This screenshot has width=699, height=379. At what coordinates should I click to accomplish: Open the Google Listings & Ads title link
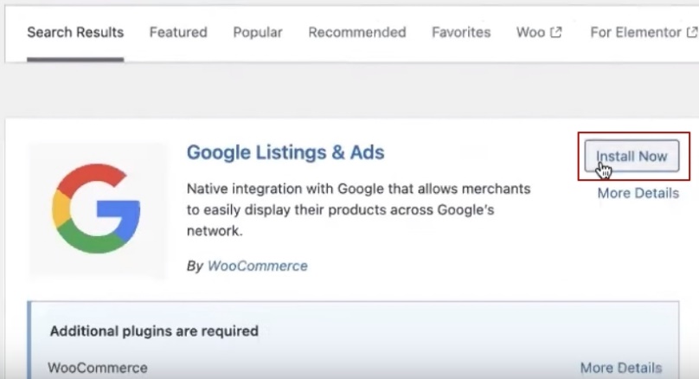(x=285, y=153)
